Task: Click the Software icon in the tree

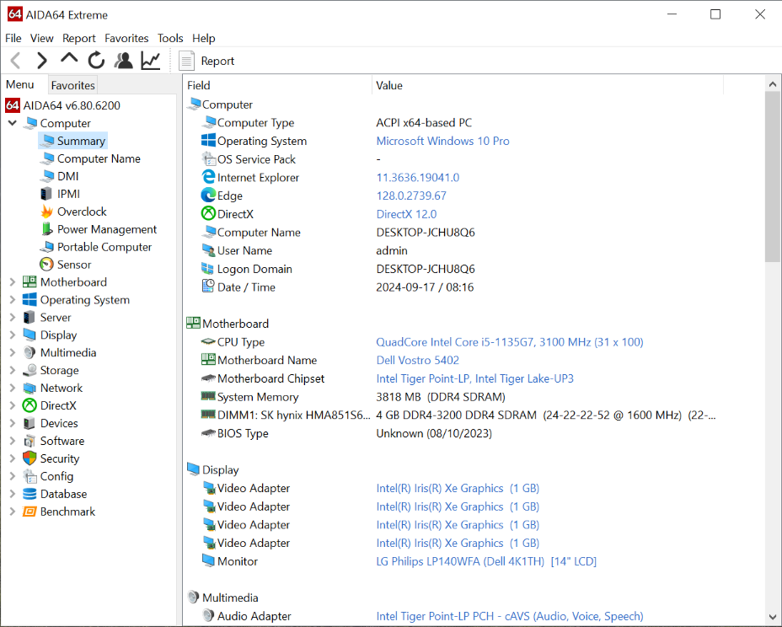Action: (29, 441)
